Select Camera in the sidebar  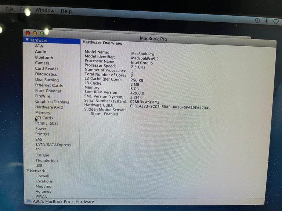coord(42,63)
